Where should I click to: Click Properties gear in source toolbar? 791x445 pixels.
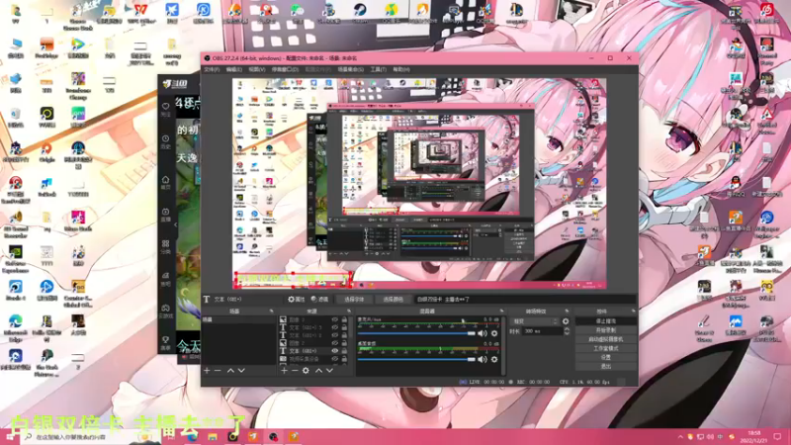click(297, 300)
